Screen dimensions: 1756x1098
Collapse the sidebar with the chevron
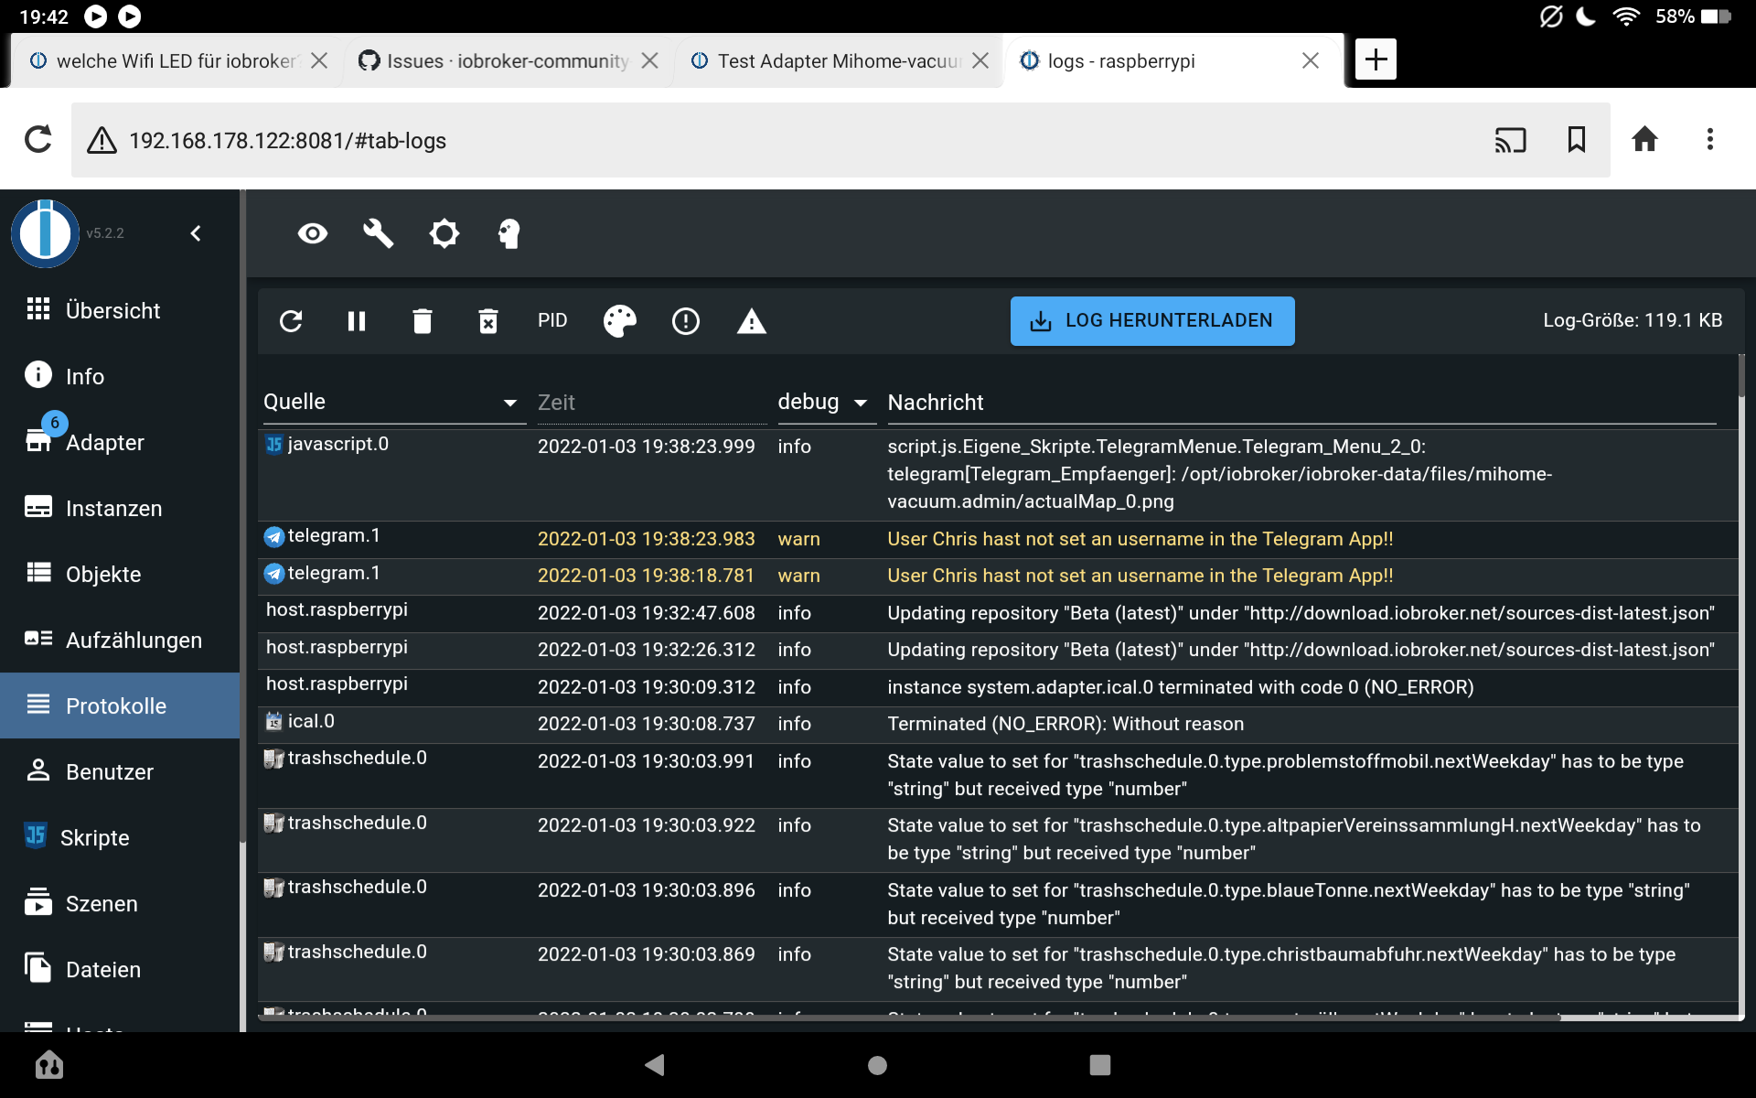click(196, 233)
